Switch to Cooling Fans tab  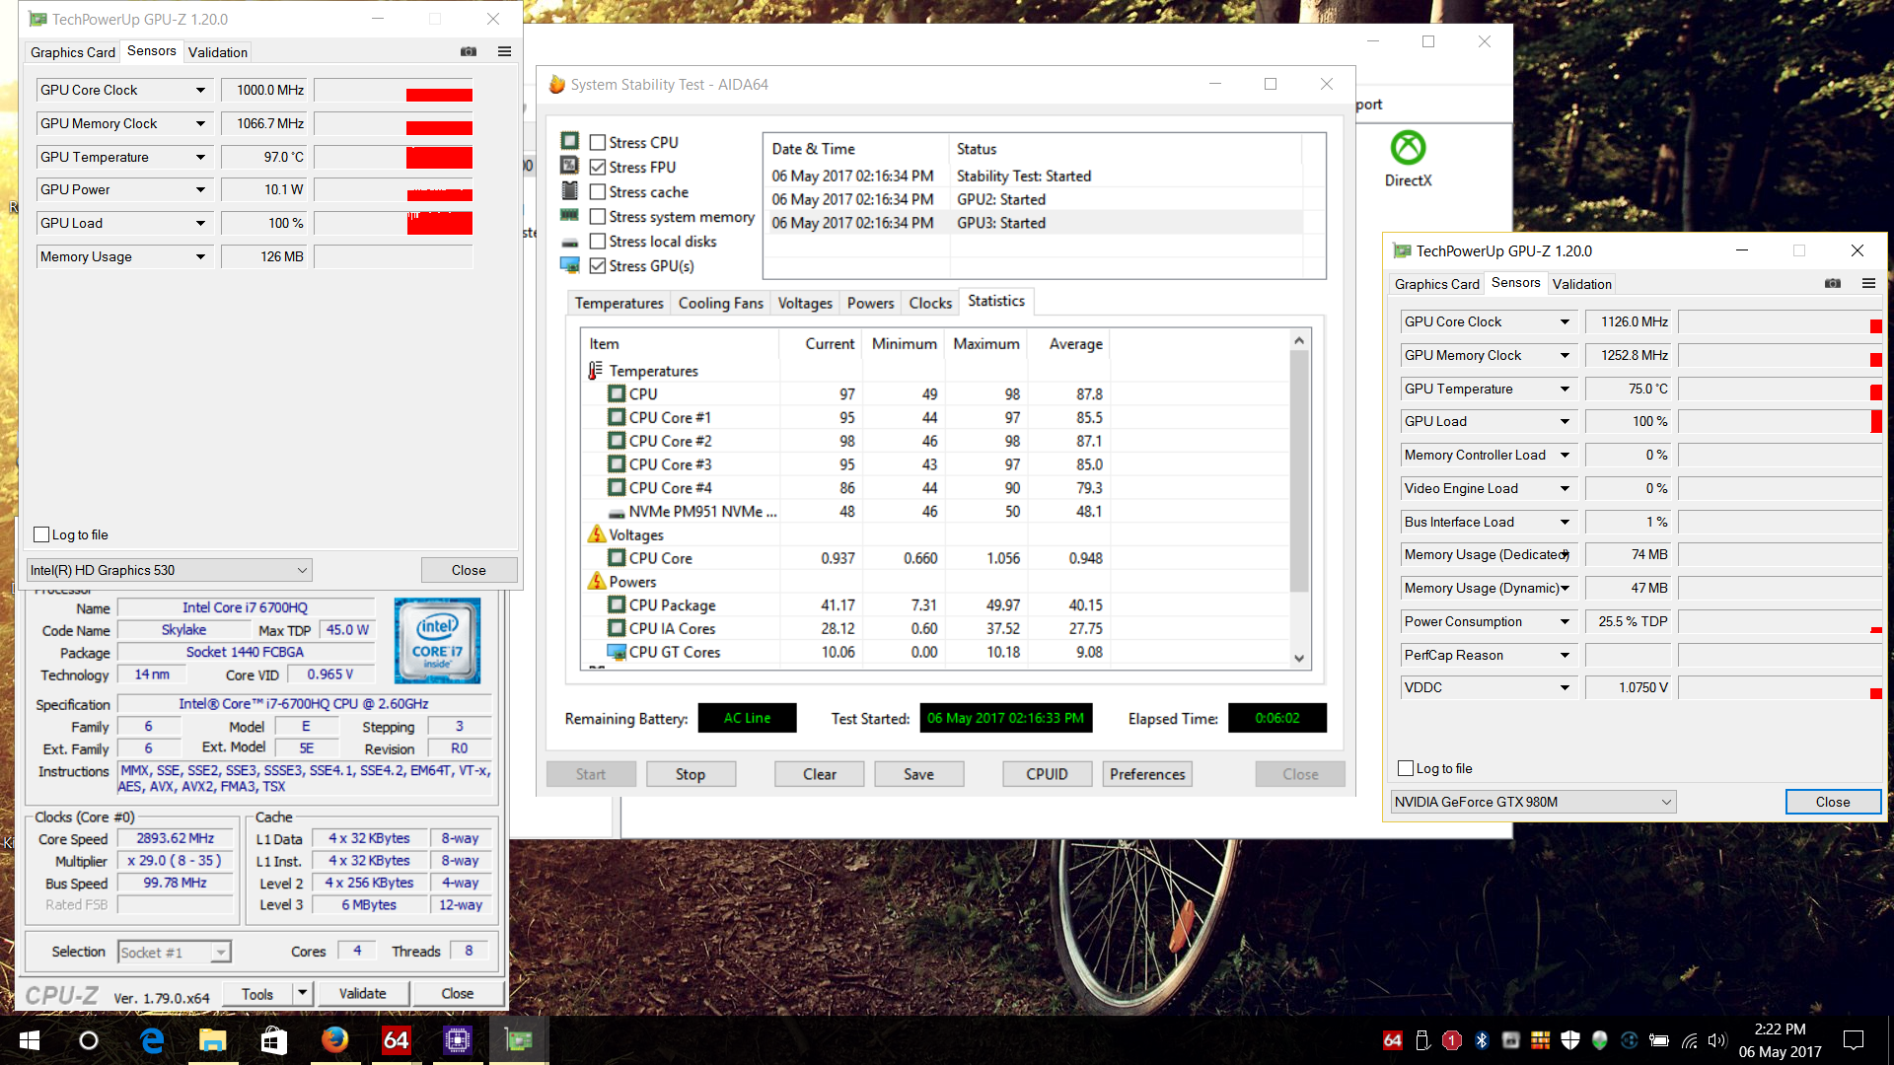tap(720, 303)
